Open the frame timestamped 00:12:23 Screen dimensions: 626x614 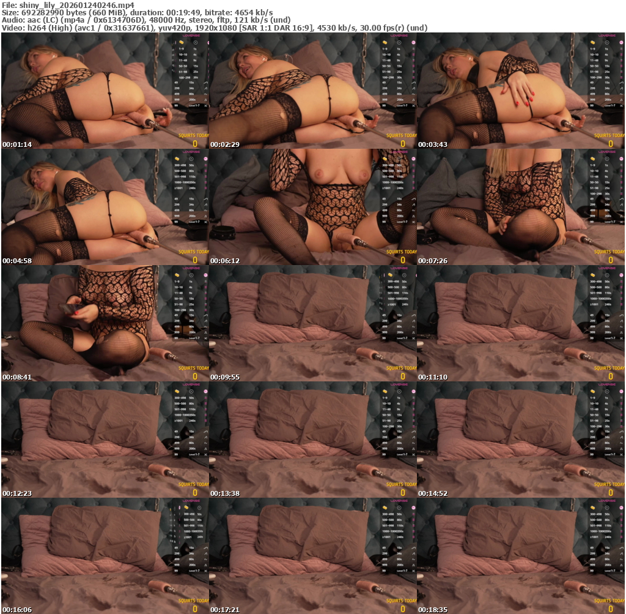(x=105, y=440)
